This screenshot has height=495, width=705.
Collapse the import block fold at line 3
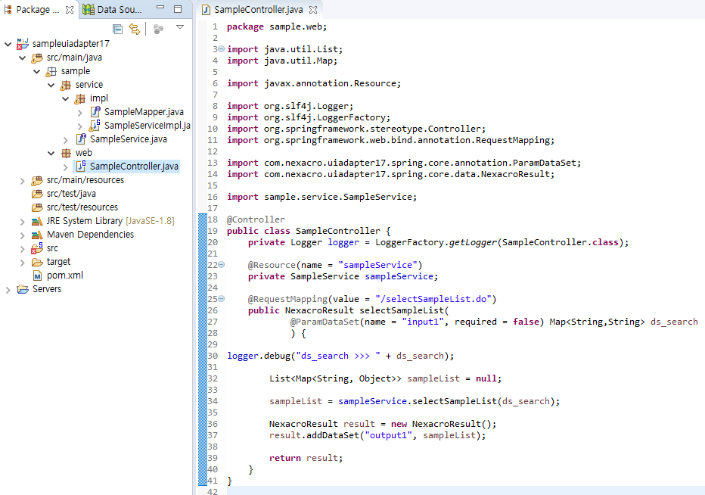point(221,49)
